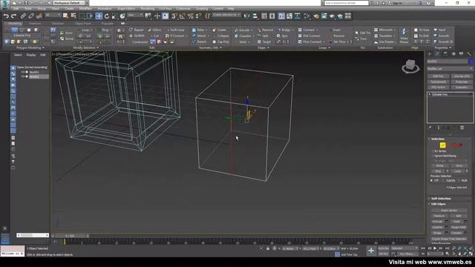Open the Display menu in Scene Explorer
The height and width of the screenshot is (267, 475).
(x=31, y=55)
